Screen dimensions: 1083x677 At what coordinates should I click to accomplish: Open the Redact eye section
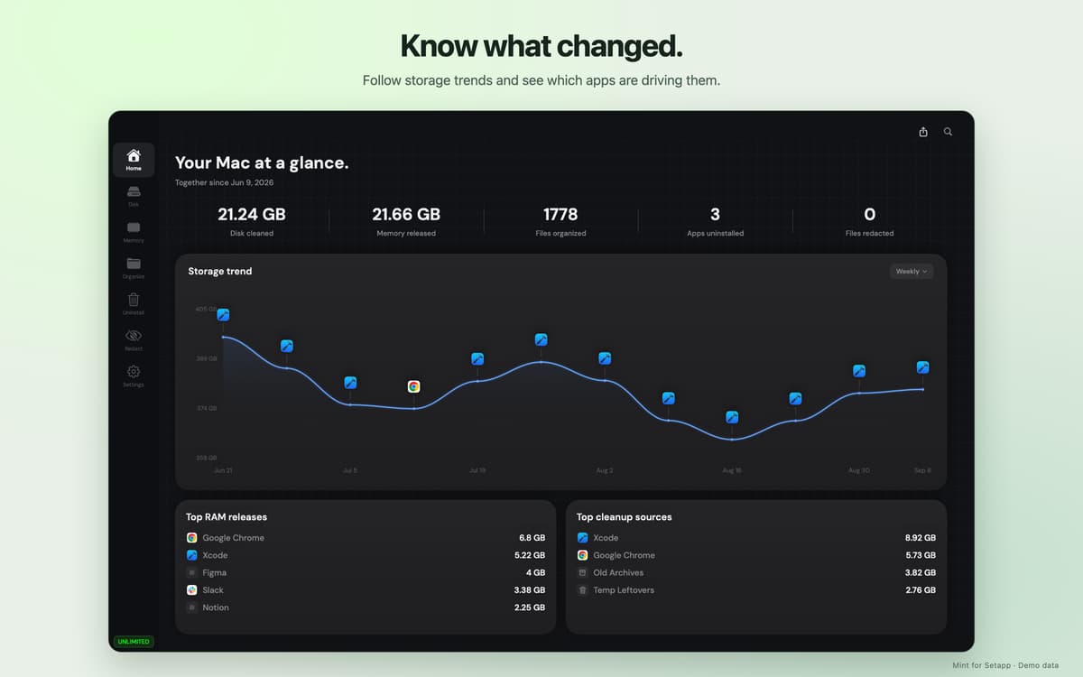pyautogui.click(x=134, y=340)
